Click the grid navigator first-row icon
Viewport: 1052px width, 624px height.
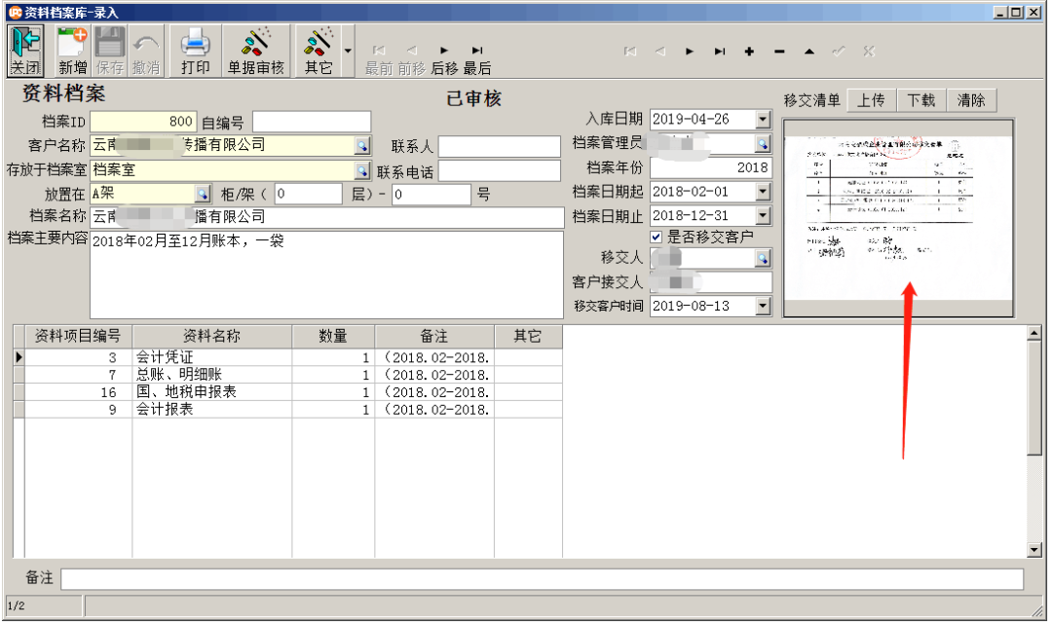click(x=630, y=52)
